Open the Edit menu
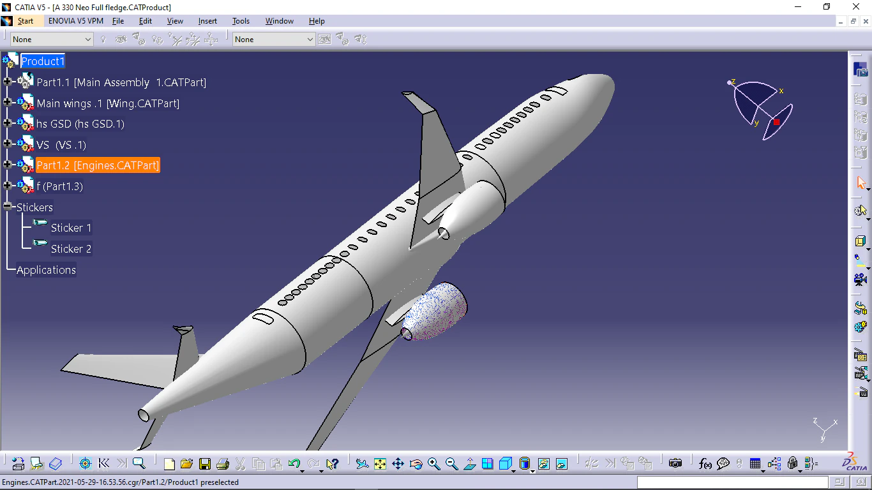Image resolution: width=872 pixels, height=490 pixels. click(146, 21)
